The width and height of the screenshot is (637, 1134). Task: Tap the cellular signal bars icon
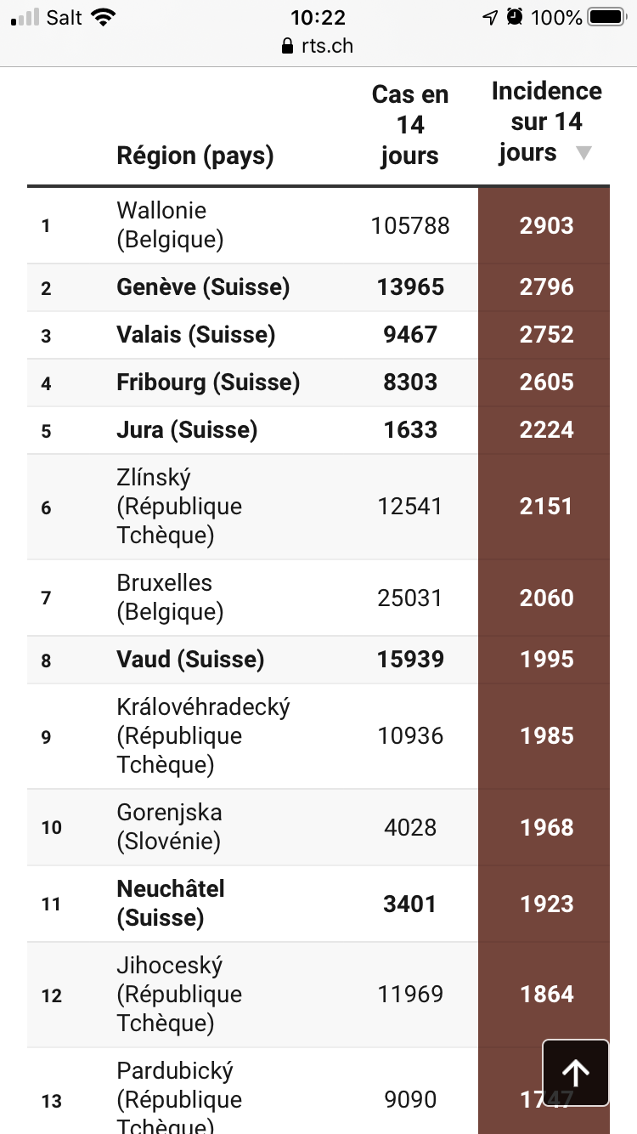(25, 18)
